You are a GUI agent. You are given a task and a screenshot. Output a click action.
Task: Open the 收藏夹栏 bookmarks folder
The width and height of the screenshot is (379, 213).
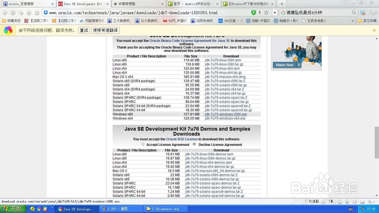tap(11, 21)
